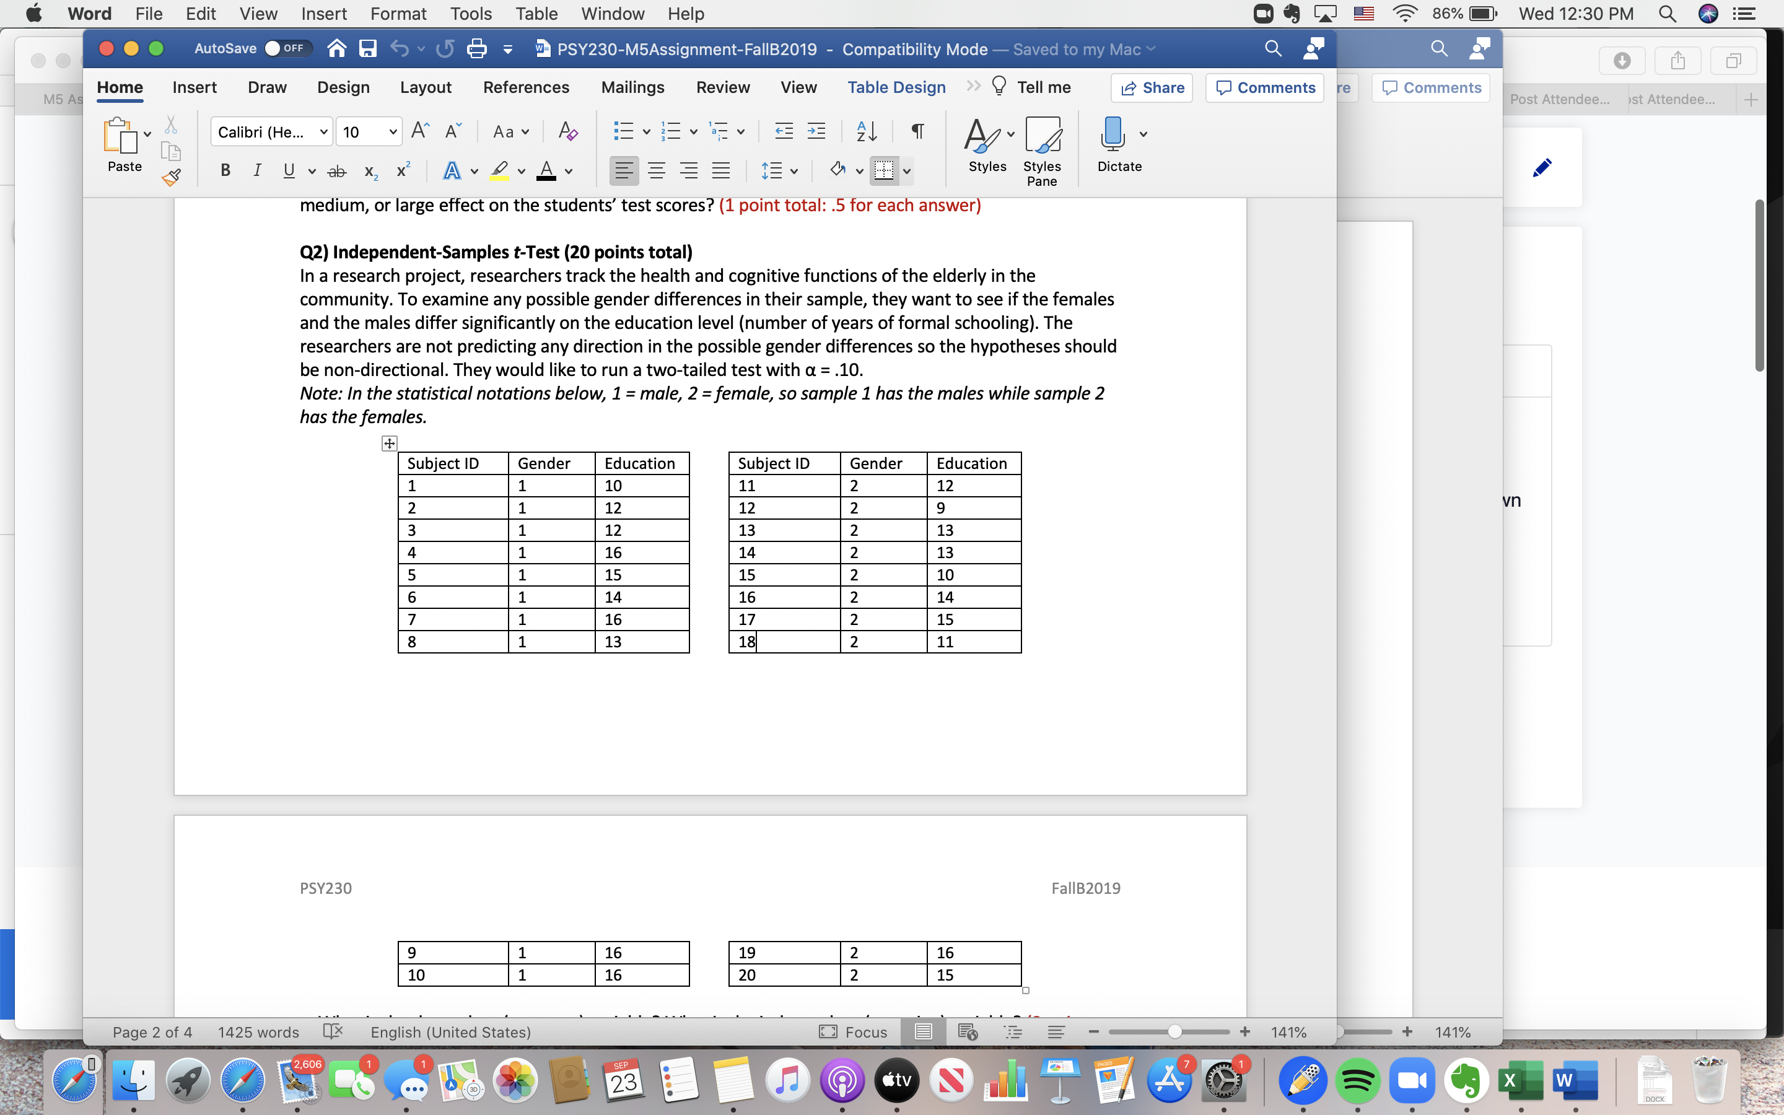Justify the paragraph text
Viewport: 1784px width, 1115px height.
coord(721,171)
